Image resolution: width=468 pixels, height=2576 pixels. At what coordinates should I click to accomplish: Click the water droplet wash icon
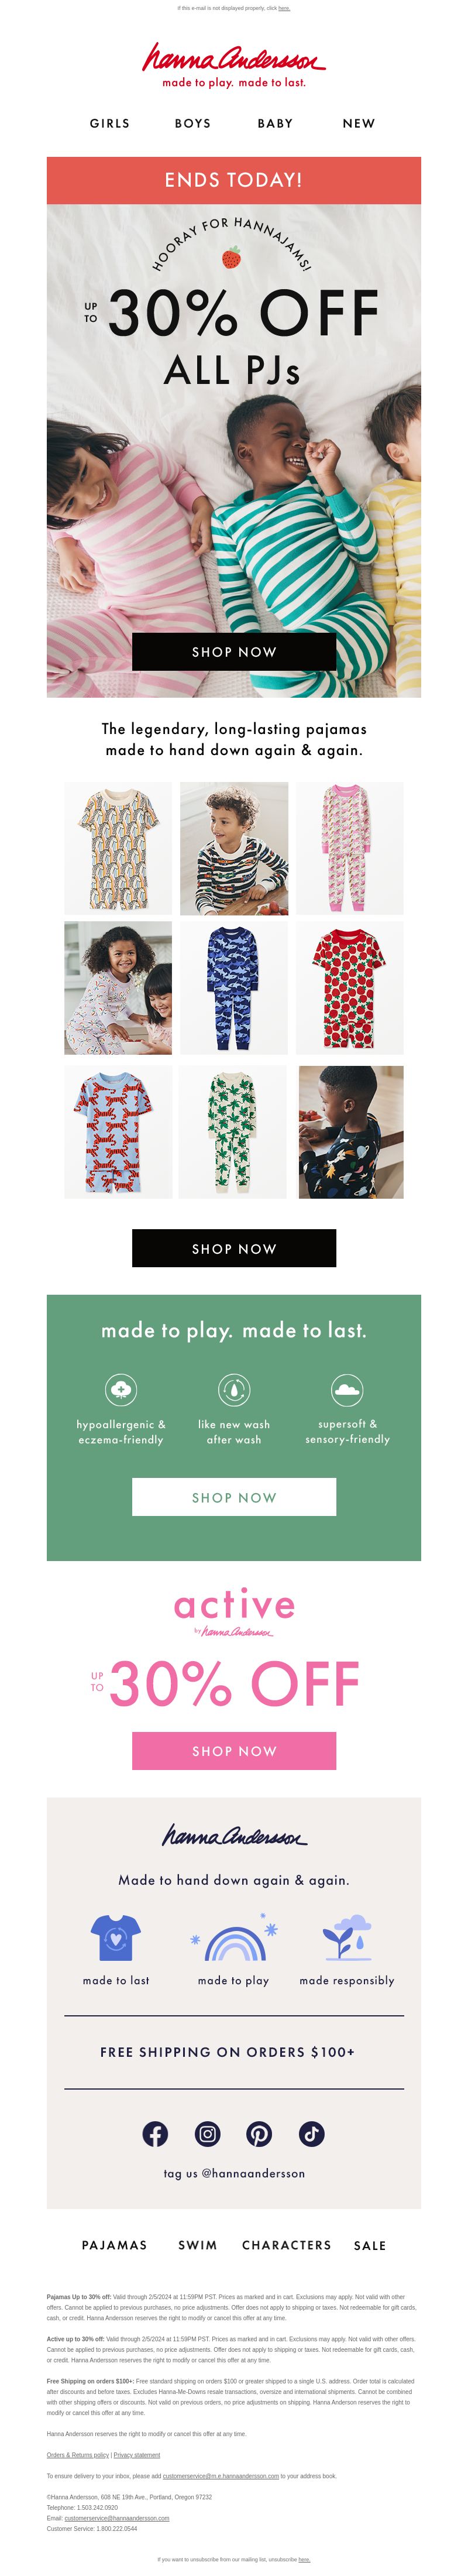(x=234, y=1389)
